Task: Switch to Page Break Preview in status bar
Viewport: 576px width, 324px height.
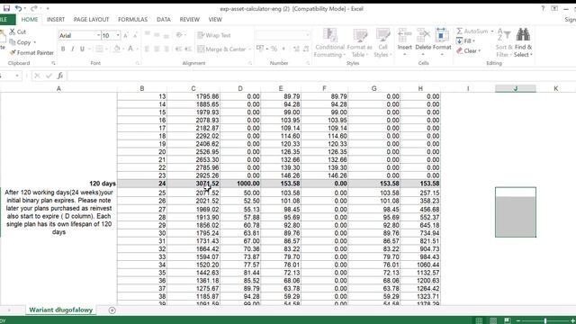Action: point(508,320)
